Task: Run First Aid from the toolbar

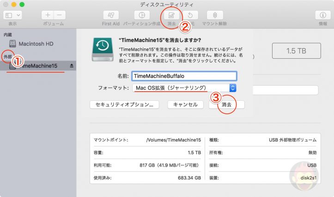Action: click(x=111, y=15)
